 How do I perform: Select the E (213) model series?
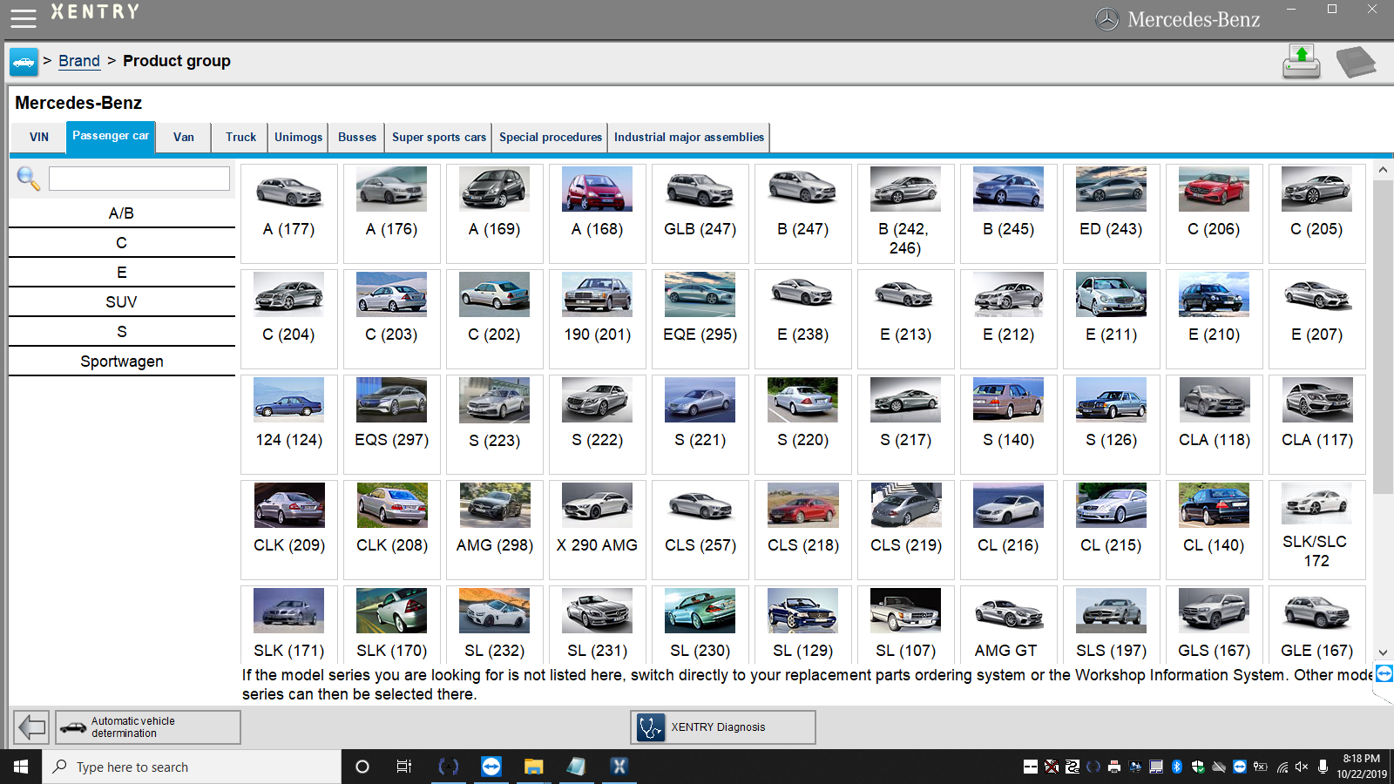pyautogui.click(x=906, y=319)
